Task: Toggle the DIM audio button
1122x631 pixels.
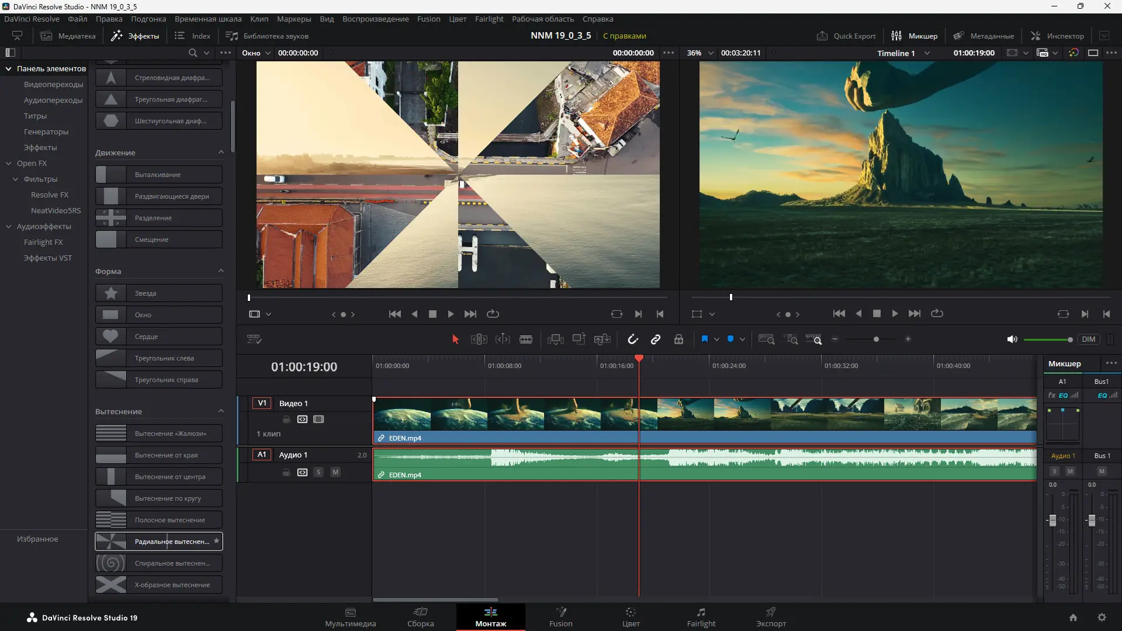Action: [x=1088, y=339]
